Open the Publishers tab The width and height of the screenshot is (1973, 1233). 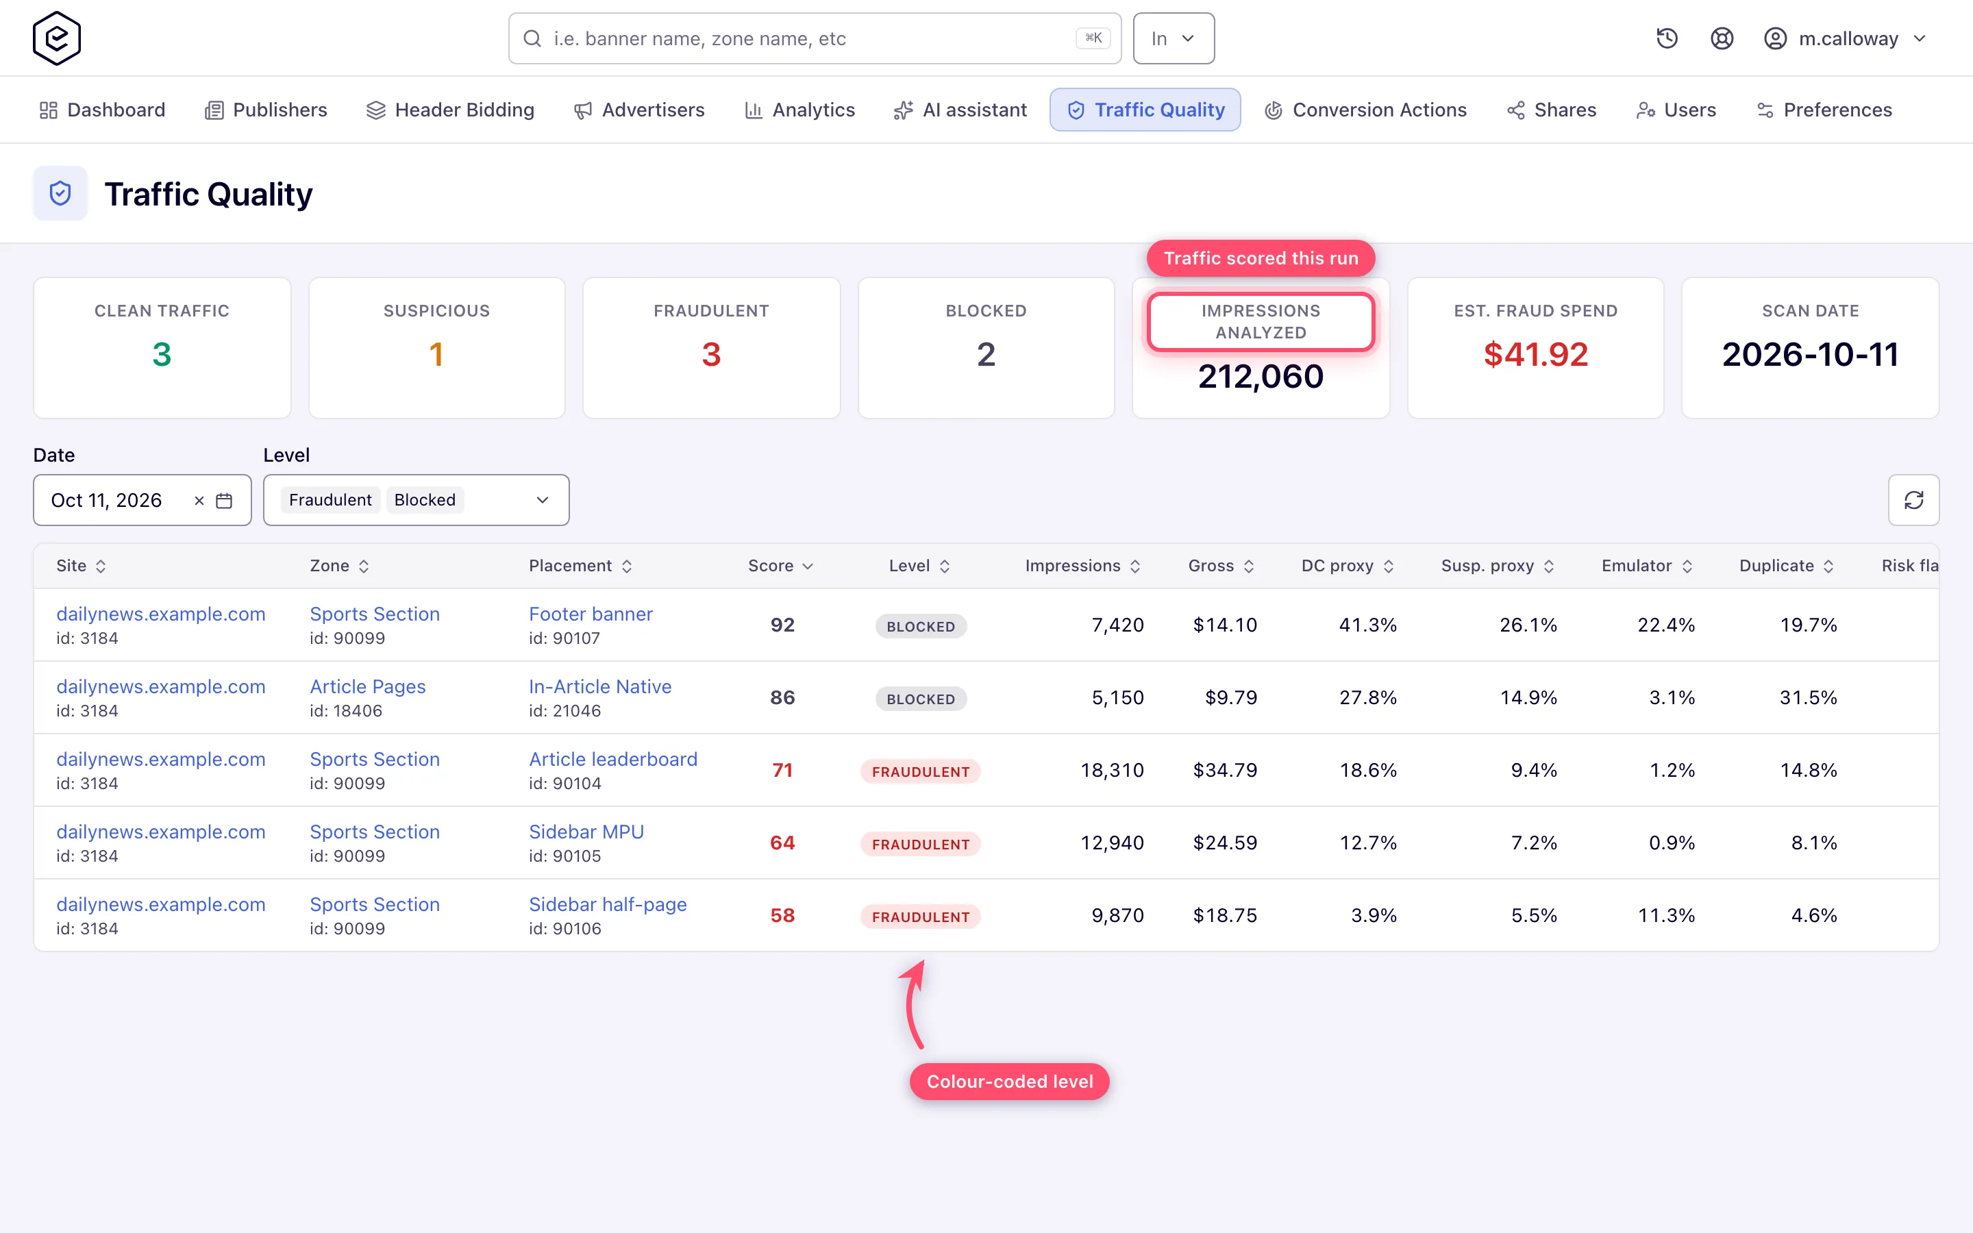click(266, 110)
